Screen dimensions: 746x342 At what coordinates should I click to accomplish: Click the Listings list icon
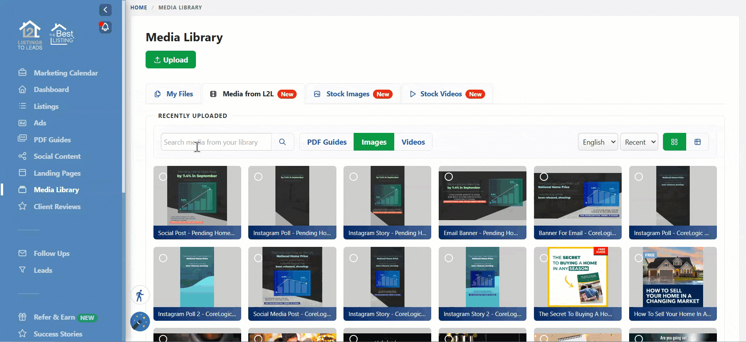(22, 106)
